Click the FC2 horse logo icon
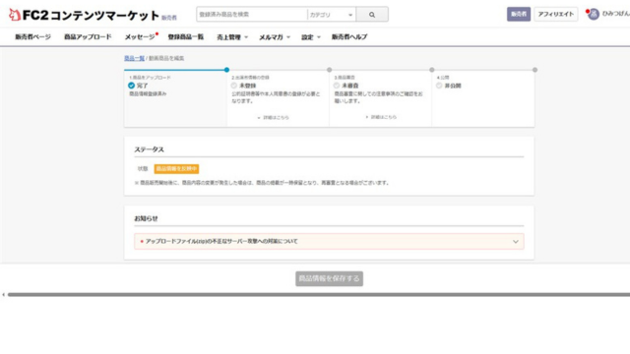The width and height of the screenshot is (630, 354). [15, 15]
